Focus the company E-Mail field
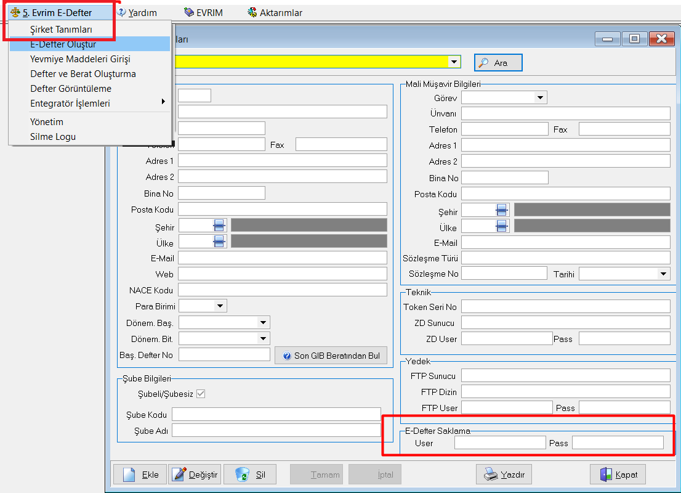 (x=282, y=258)
